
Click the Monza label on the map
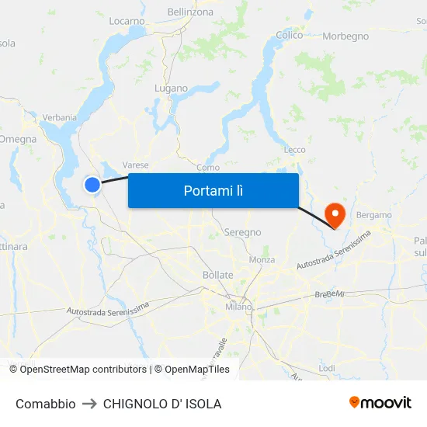pos(262,260)
